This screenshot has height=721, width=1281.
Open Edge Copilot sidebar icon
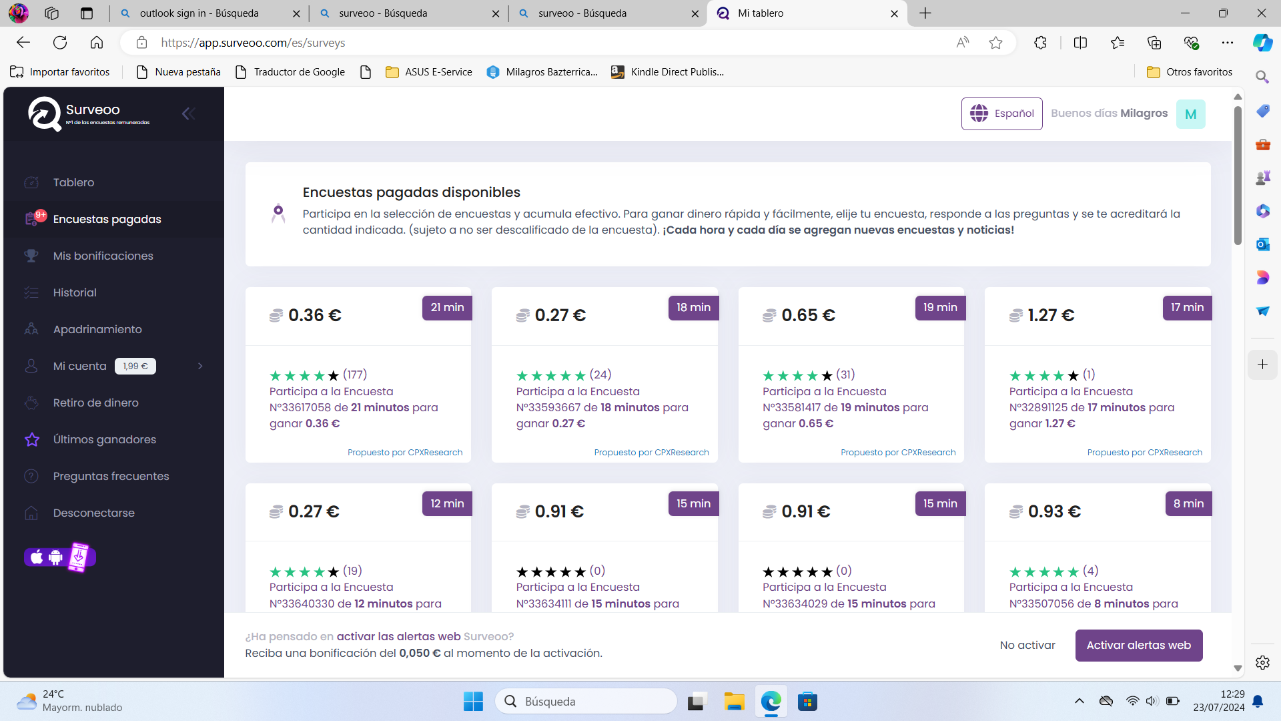click(x=1262, y=43)
